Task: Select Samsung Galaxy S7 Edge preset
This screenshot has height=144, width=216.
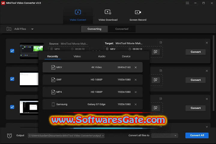Action: [x=93, y=104]
